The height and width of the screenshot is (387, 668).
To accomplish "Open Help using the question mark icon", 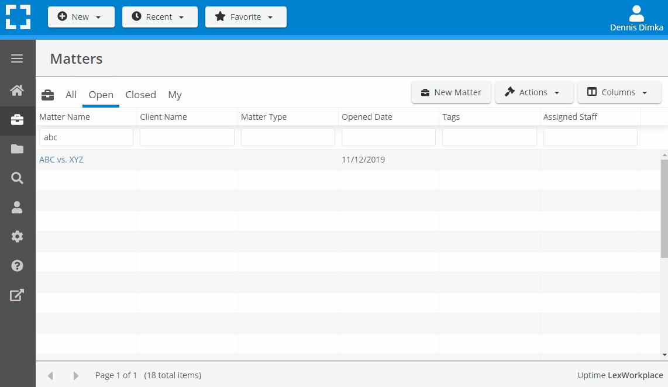I will (x=17, y=266).
